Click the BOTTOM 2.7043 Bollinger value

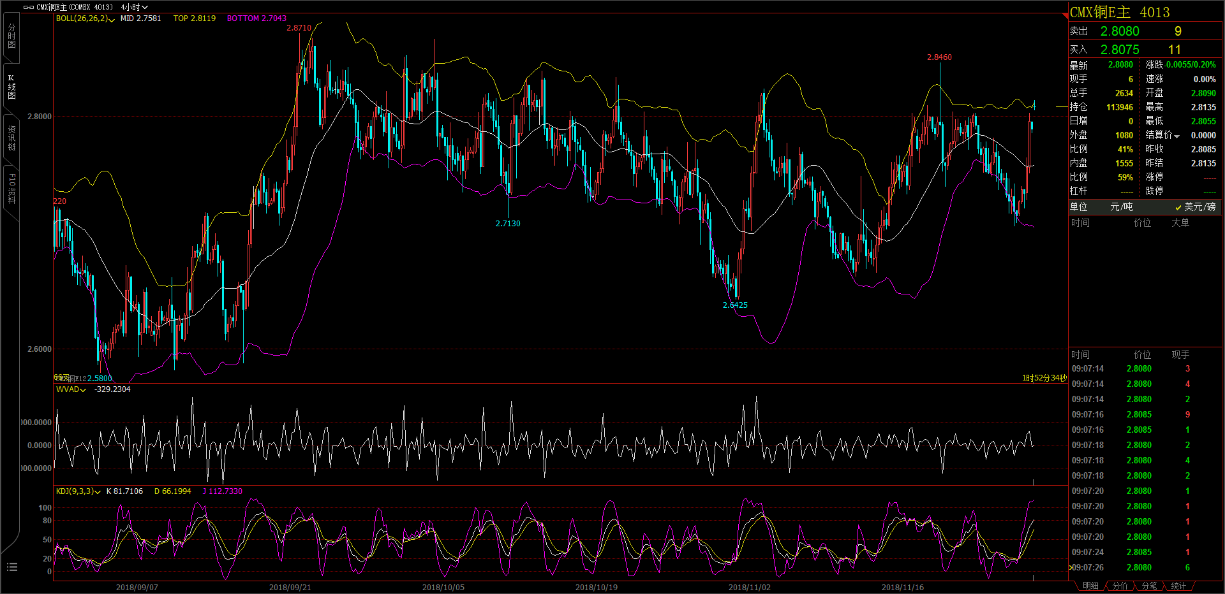tap(256, 18)
